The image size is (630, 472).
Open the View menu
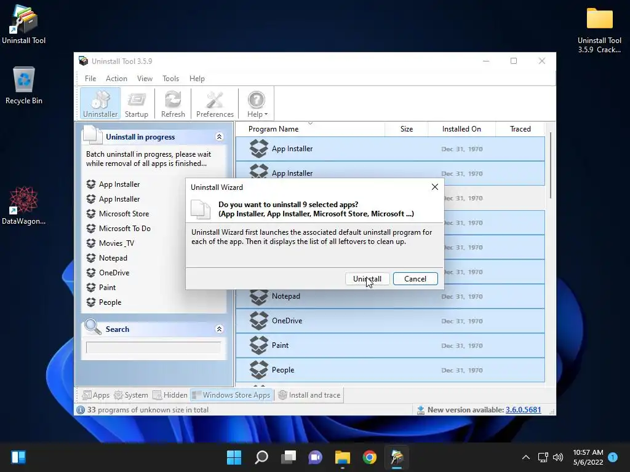pyautogui.click(x=145, y=79)
